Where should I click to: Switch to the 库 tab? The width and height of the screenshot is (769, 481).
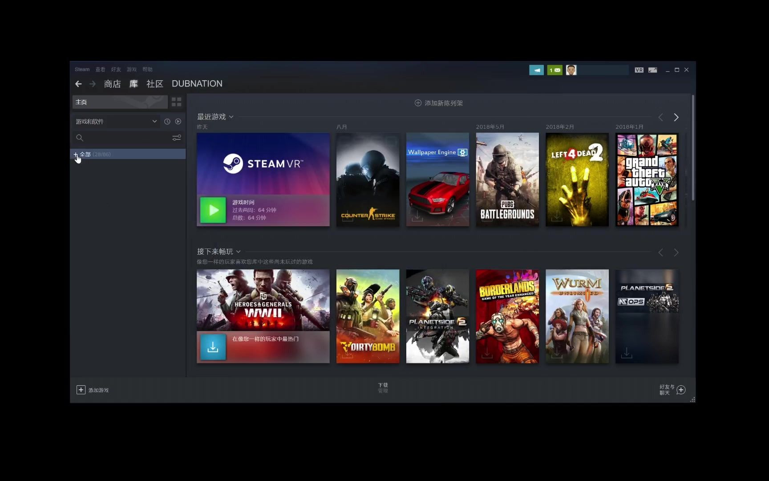click(134, 84)
